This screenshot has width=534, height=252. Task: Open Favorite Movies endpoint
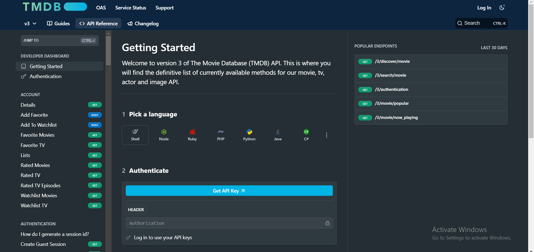(61, 135)
